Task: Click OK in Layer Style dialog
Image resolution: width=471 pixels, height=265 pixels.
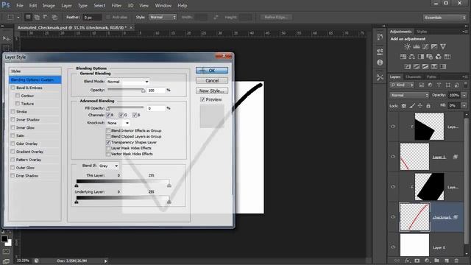Action: tap(212, 71)
